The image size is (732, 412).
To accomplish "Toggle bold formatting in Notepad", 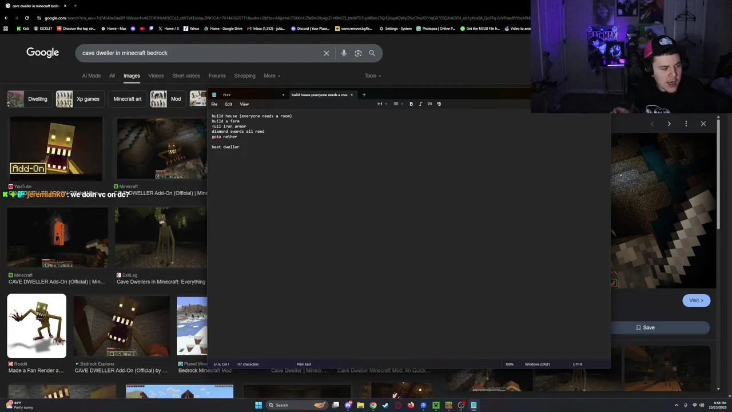I will click(411, 104).
